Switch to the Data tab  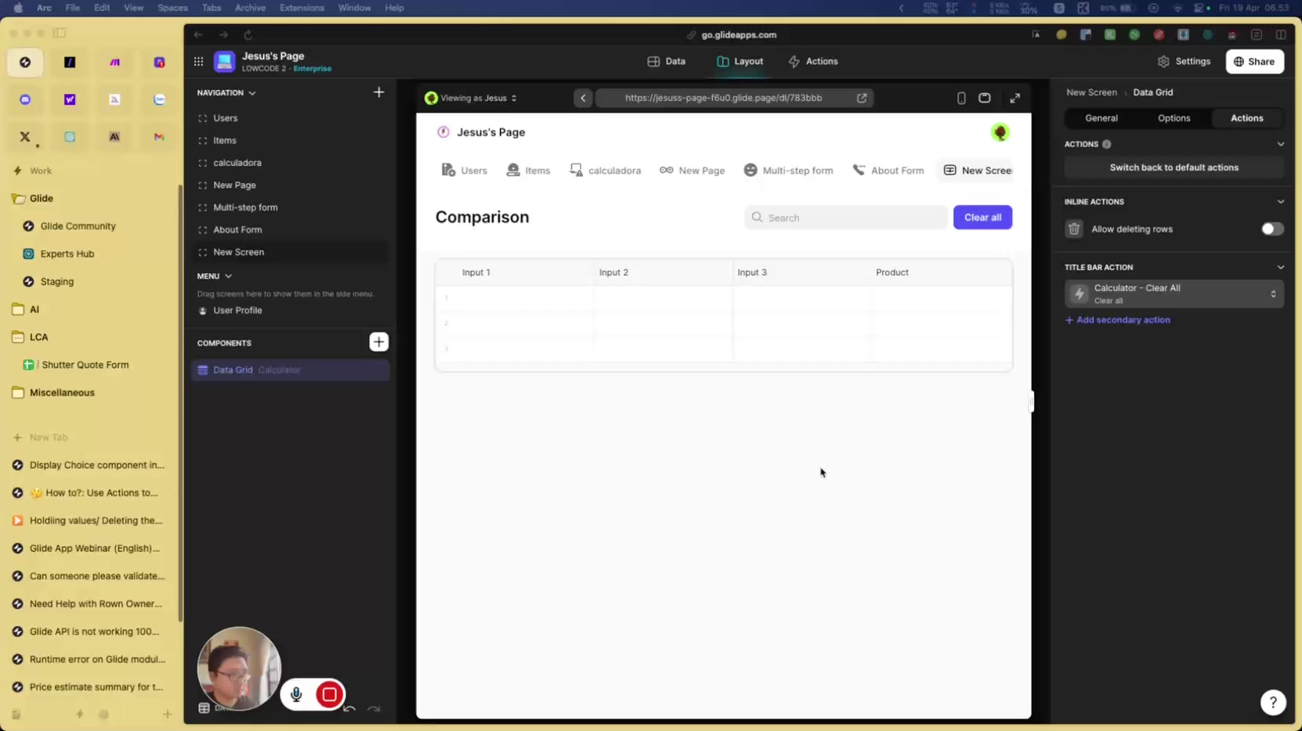point(666,61)
